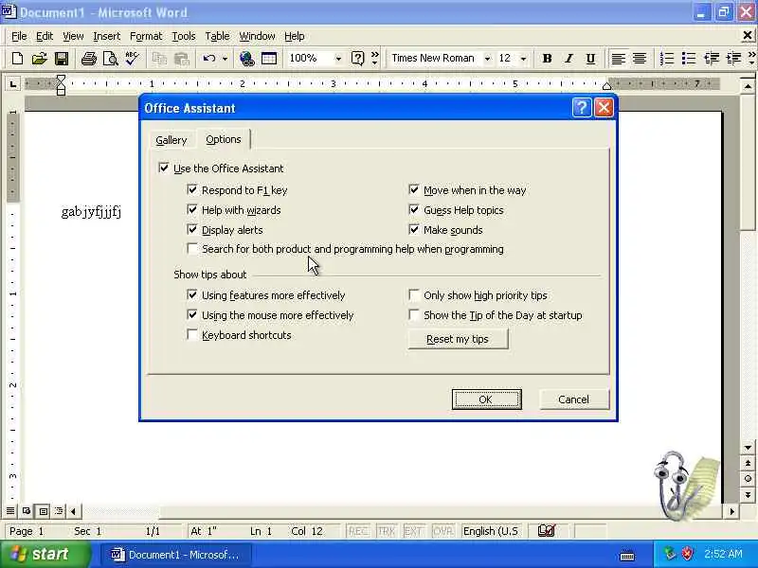Click Document1 Microsoft Word taskbar button
This screenshot has height=568, width=758.
click(x=176, y=555)
